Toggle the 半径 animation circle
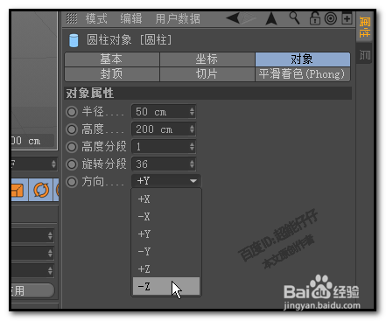 pos(72,112)
